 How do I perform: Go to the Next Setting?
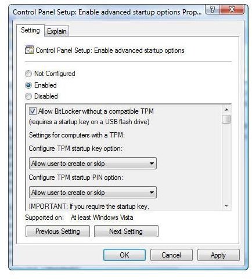[x=126, y=231]
